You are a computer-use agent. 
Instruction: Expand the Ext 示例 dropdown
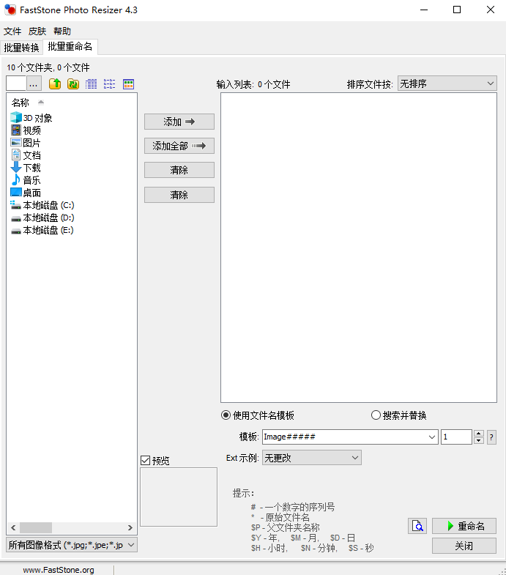[312, 458]
